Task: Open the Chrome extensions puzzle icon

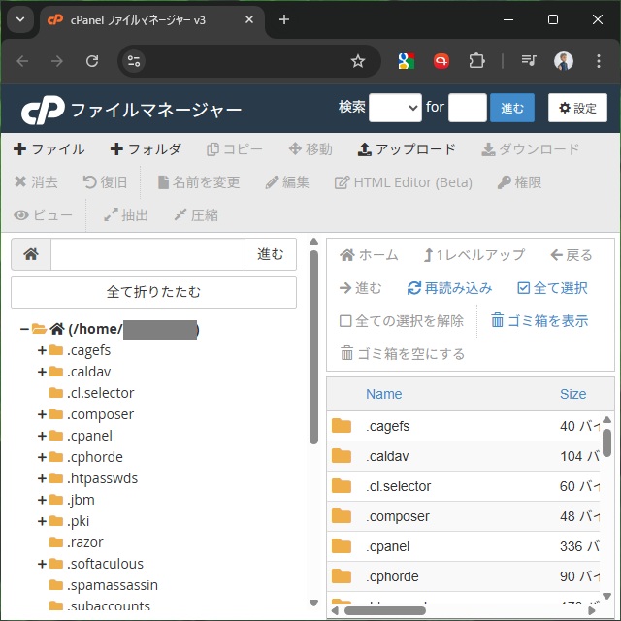Action: pyautogui.click(x=475, y=61)
